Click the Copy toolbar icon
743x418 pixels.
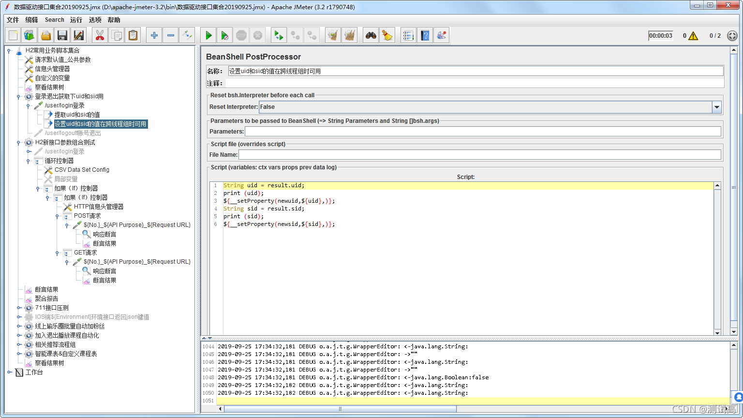(x=116, y=35)
